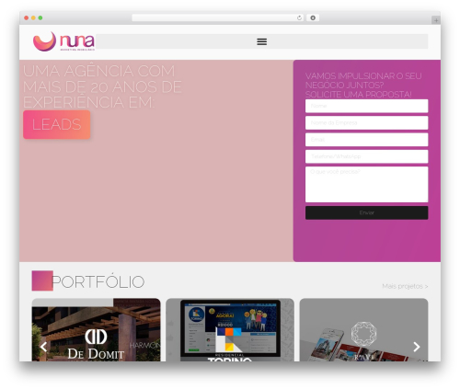
Task: Click the 'O que você precisa?' textarea
Action: pyautogui.click(x=366, y=184)
